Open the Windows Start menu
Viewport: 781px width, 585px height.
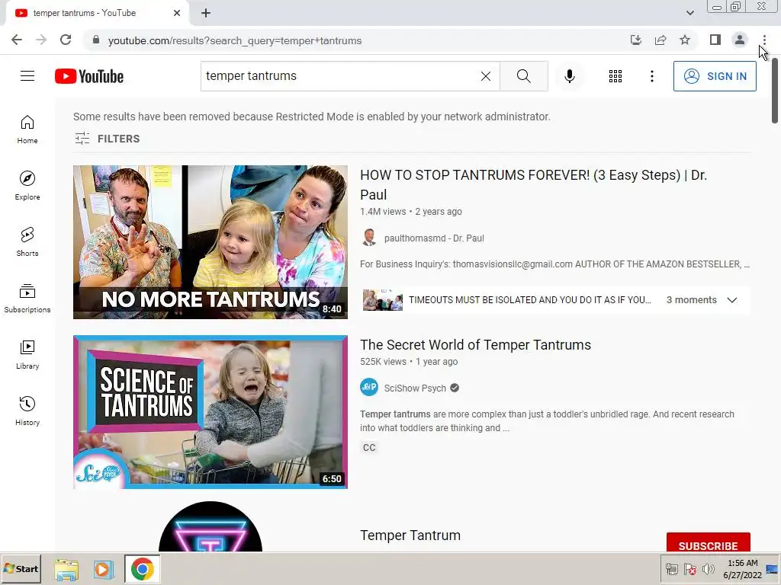click(x=21, y=568)
